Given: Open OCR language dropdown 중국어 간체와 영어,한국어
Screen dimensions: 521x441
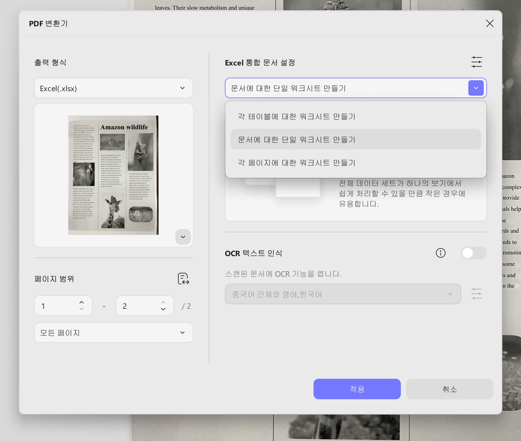Looking at the screenshot, I should pyautogui.click(x=343, y=294).
